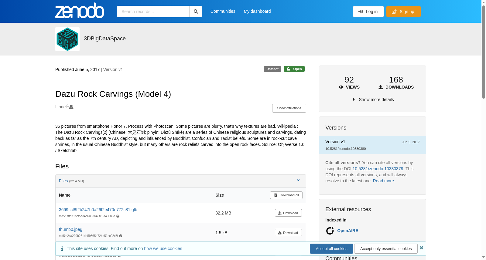Screen dimensions: 486x260
Task: Click the Log in button
Action: point(368,12)
